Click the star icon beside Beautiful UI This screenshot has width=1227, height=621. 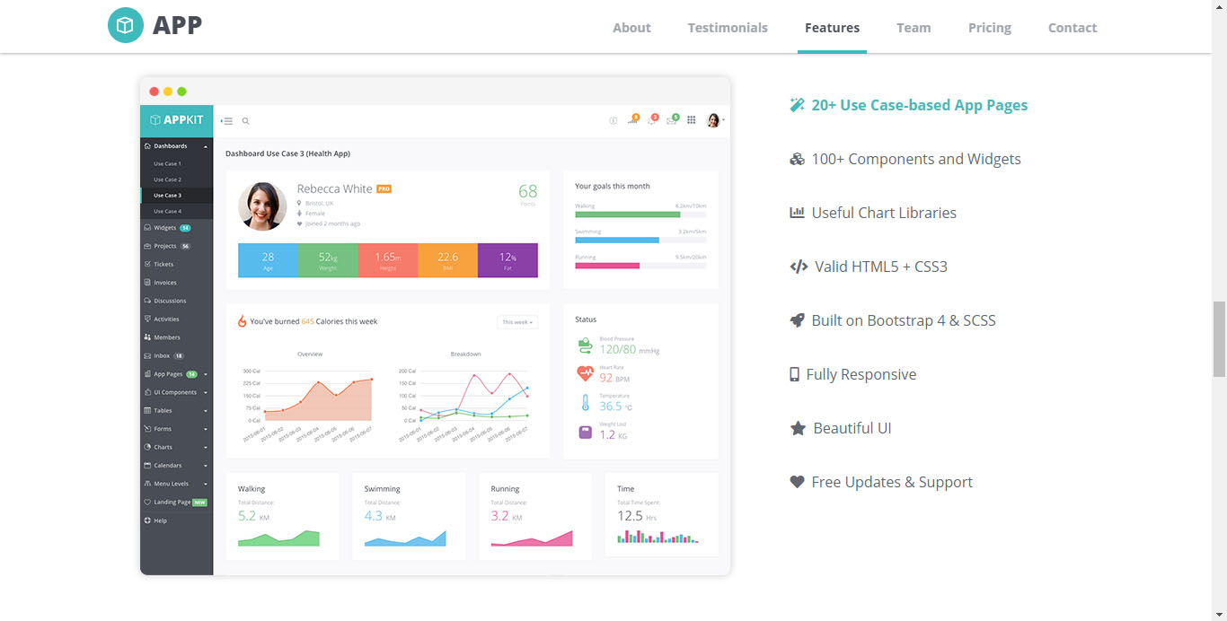point(798,428)
